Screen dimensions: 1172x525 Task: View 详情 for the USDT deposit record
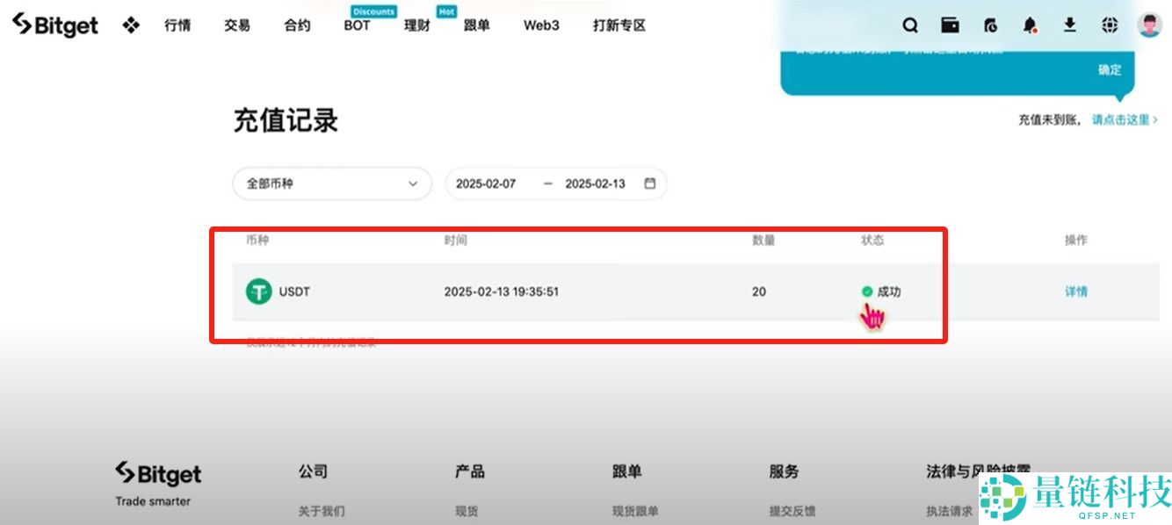coord(1075,291)
